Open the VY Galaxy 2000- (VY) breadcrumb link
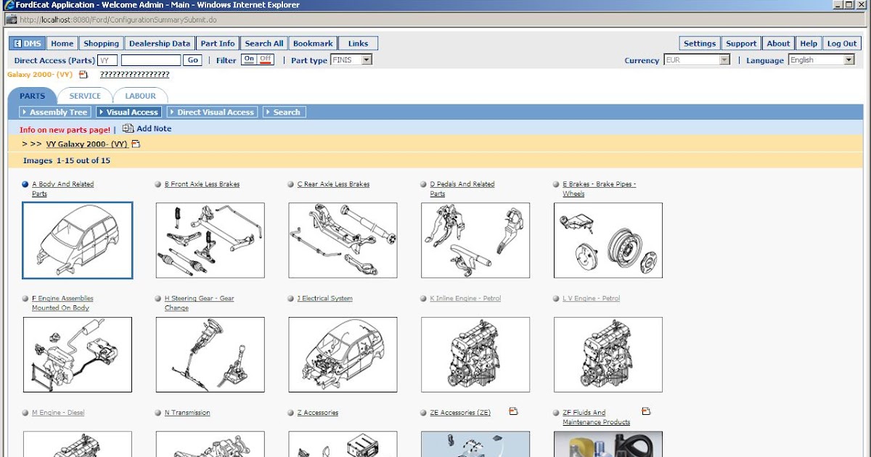This screenshot has height=457, width=871. [x=87, y=144]
